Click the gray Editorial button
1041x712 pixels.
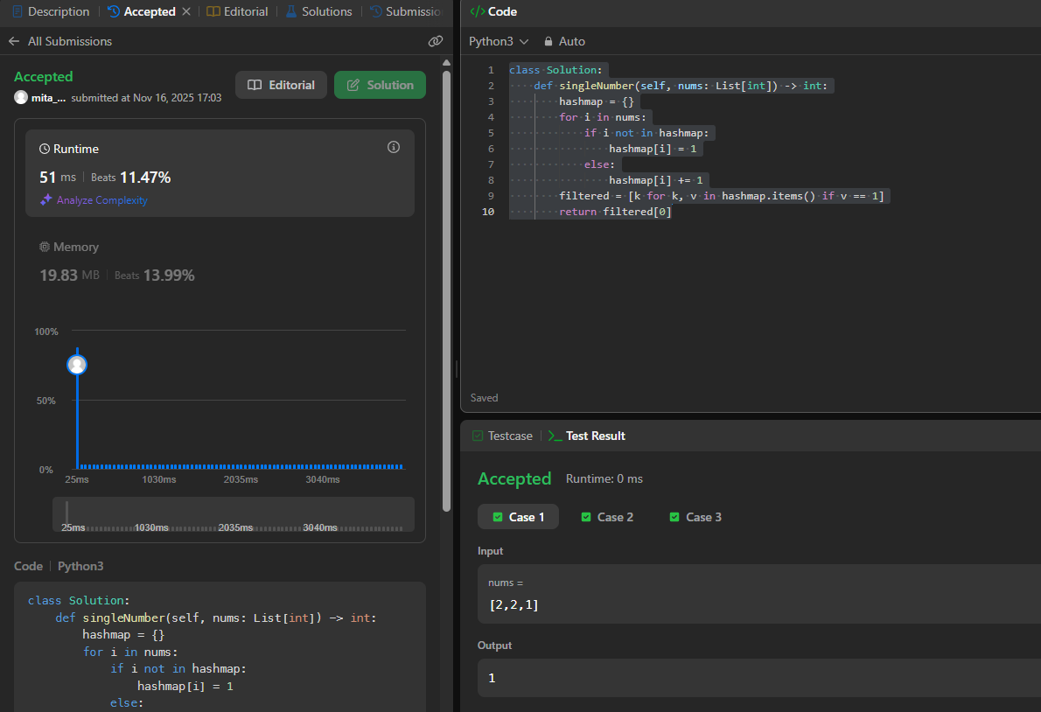point(281,85)
